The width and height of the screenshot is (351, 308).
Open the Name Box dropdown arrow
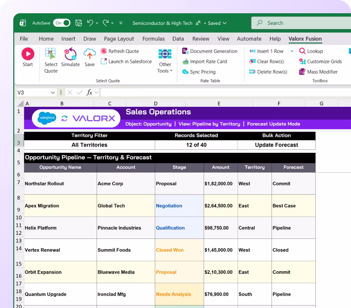point(53,92)
